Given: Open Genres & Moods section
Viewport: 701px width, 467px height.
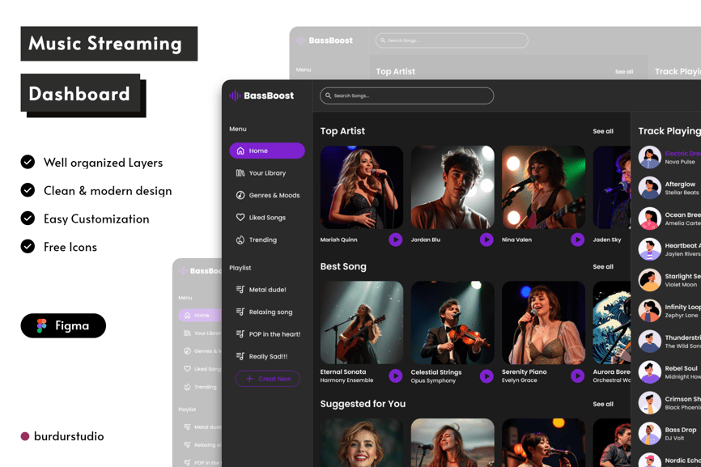Looking at the screenshot, I should click(274, 195).
